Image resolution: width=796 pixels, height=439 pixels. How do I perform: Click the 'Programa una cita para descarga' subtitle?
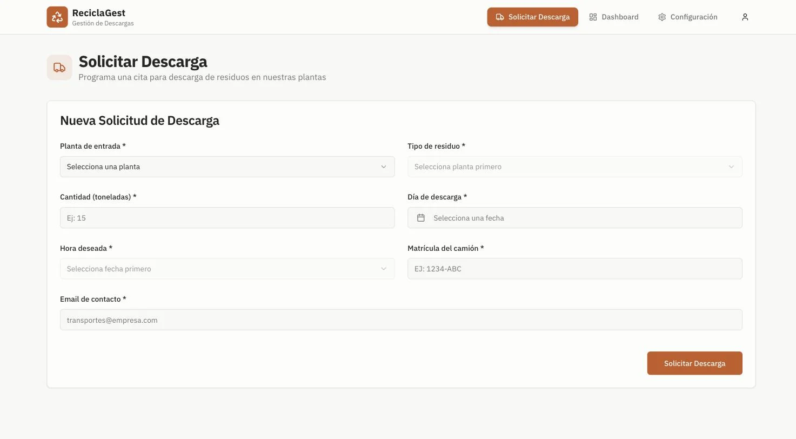tap(202, 77)
